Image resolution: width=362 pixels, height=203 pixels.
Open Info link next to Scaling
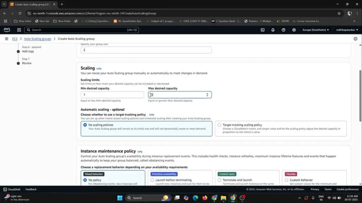coord(99,69)
